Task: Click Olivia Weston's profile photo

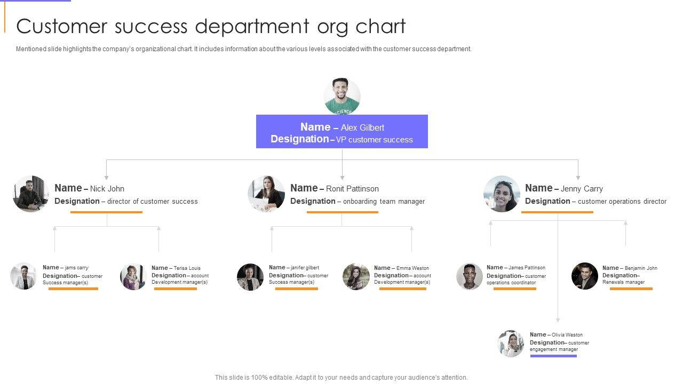Action: (x=511, y=343)
